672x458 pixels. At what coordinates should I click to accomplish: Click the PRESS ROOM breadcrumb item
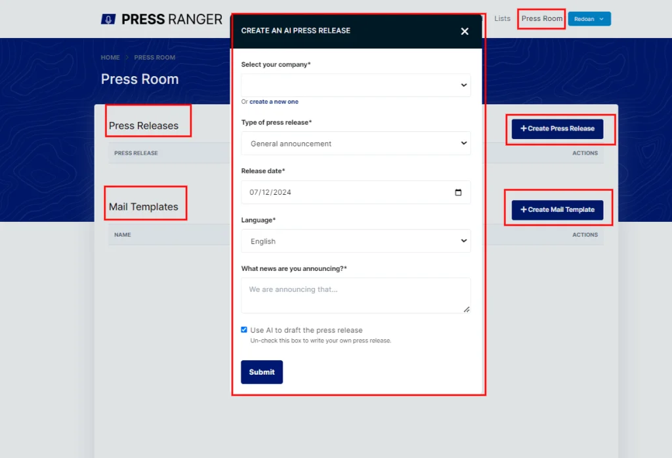(154, 58)
